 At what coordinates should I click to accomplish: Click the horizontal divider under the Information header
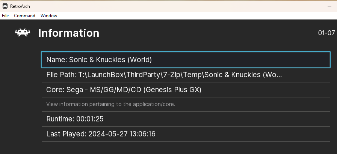(x=172, y=46)
